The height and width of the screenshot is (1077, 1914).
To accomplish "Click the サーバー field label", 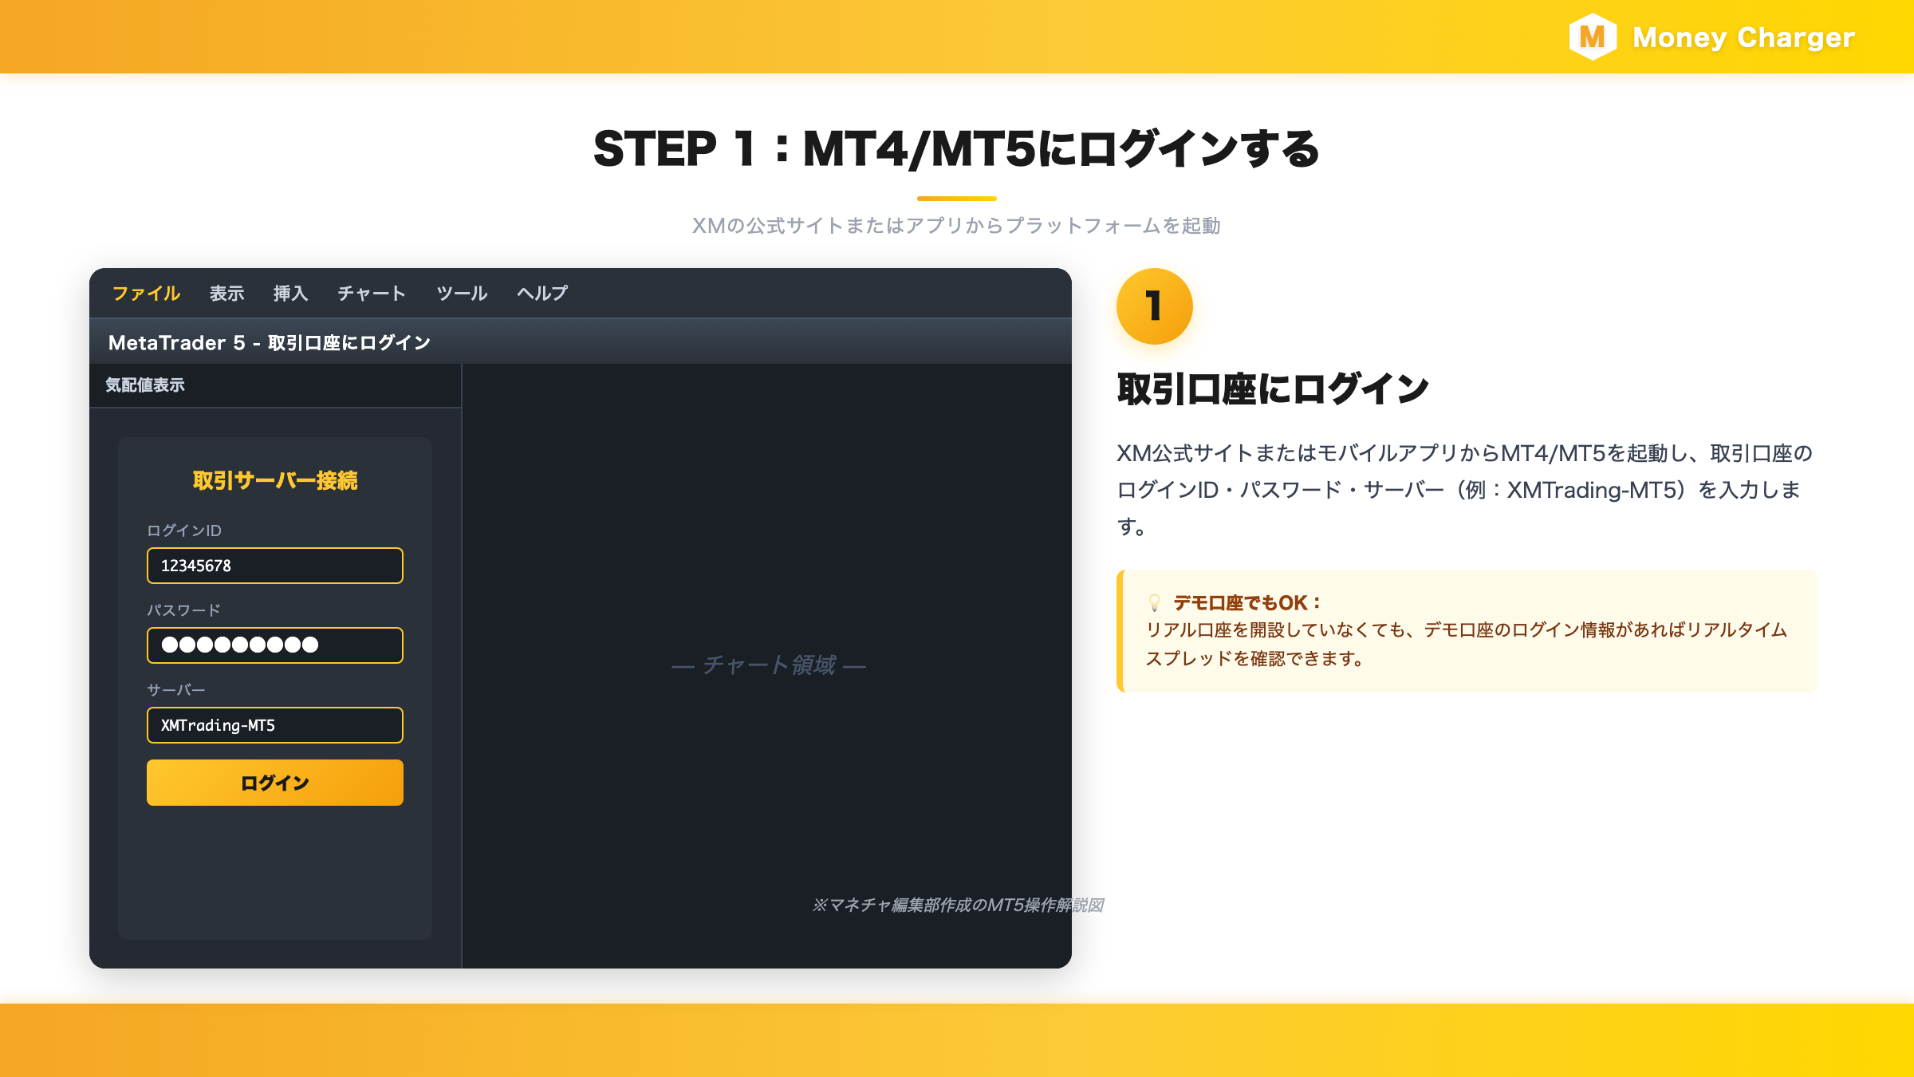I will 176,690.
